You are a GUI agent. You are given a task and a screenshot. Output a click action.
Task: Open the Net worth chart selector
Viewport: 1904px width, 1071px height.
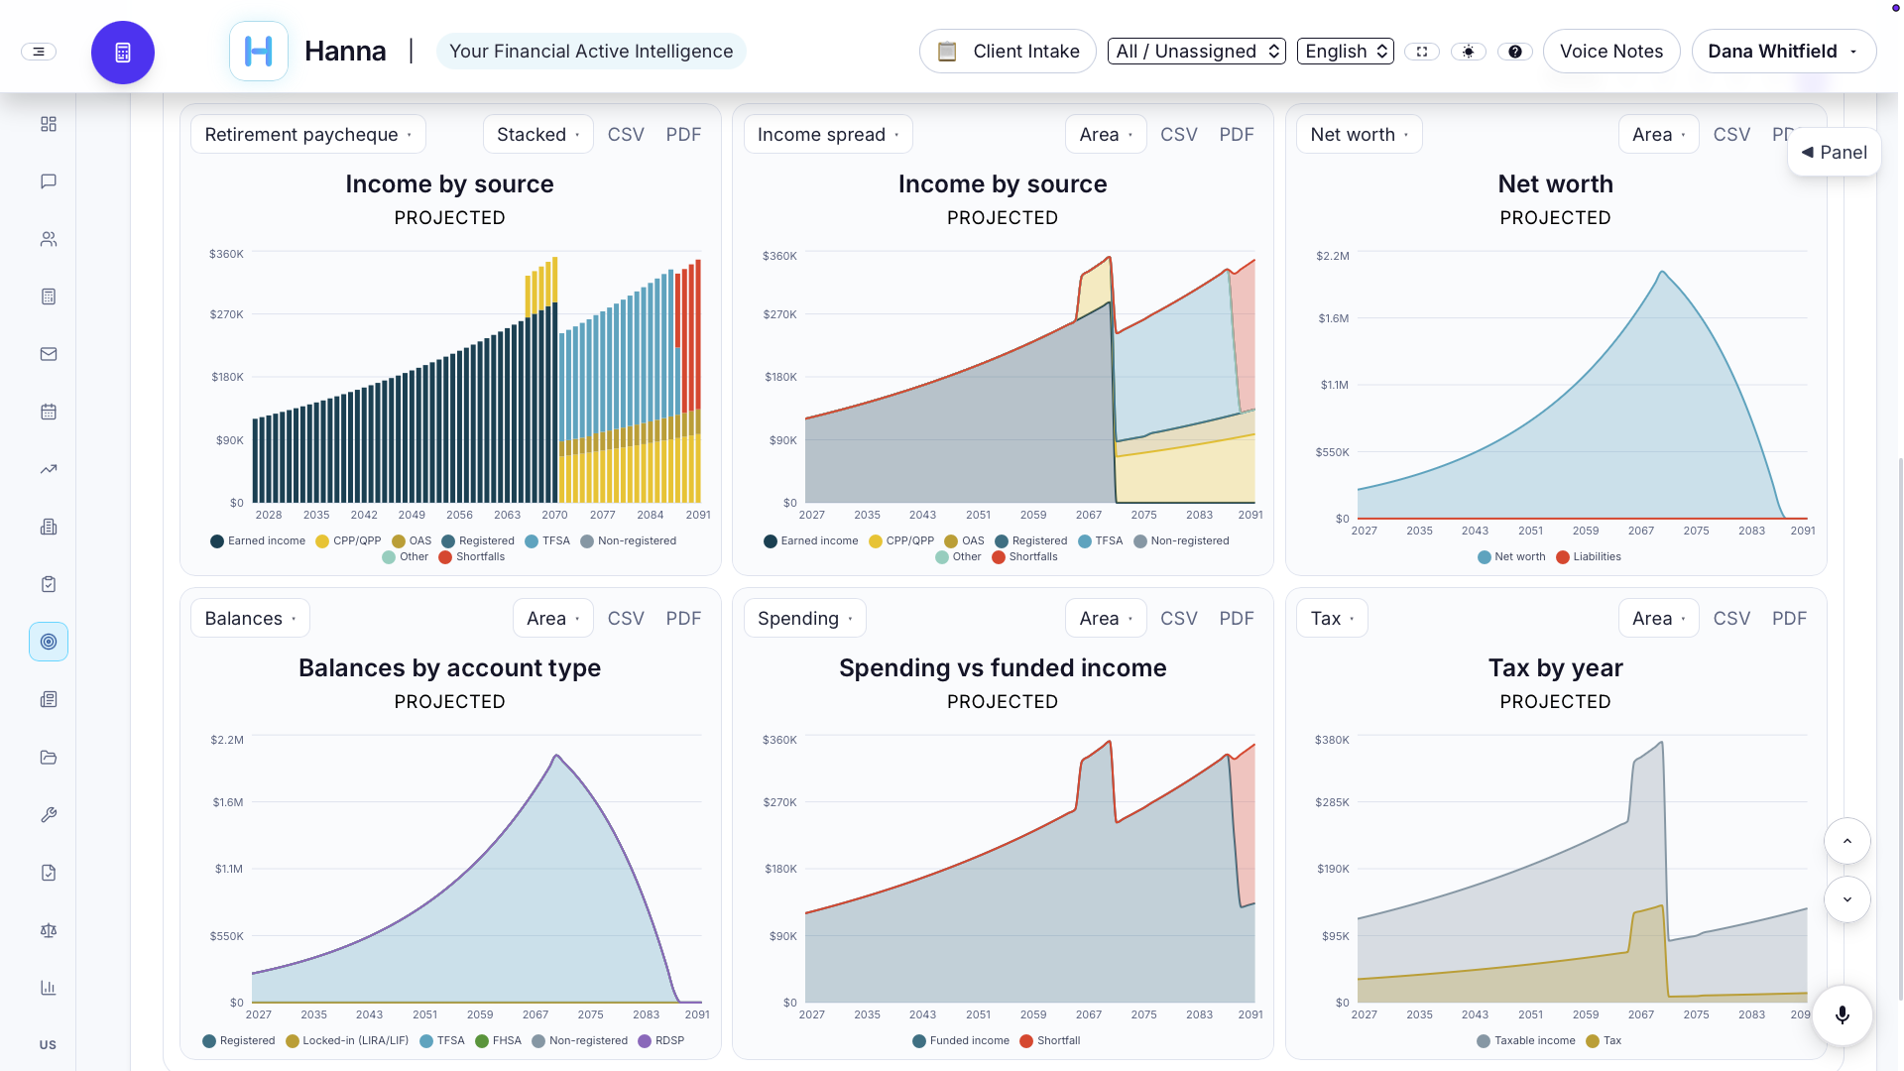point(1360,134)
